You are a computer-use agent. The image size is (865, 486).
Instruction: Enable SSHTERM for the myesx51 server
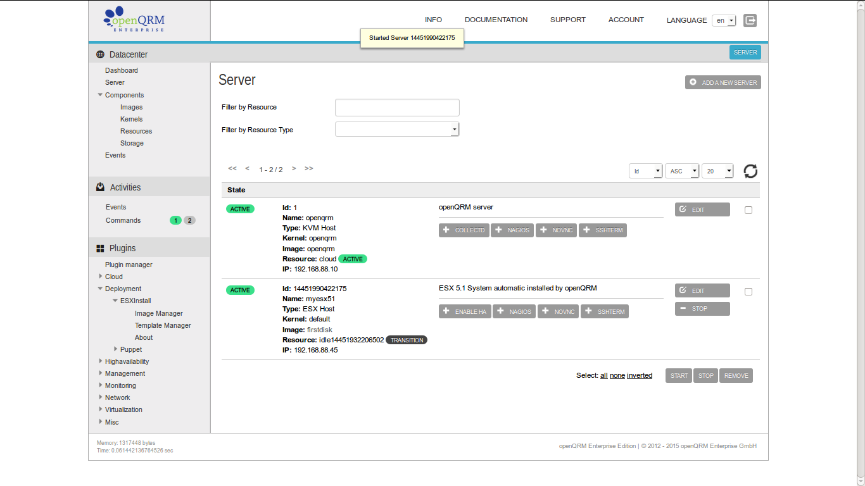click(605, 311)
